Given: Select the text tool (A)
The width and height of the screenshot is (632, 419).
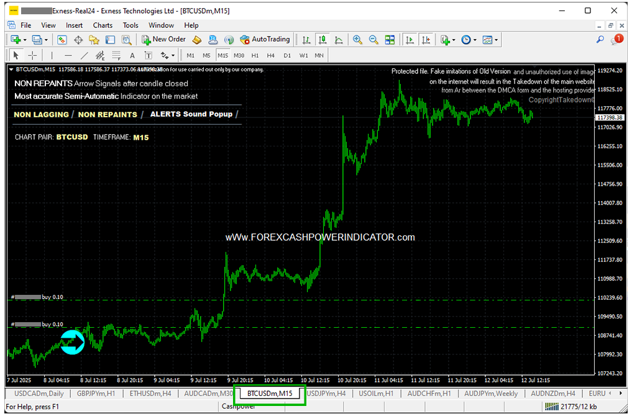Looking at the screenshot, I should [132, 55].
